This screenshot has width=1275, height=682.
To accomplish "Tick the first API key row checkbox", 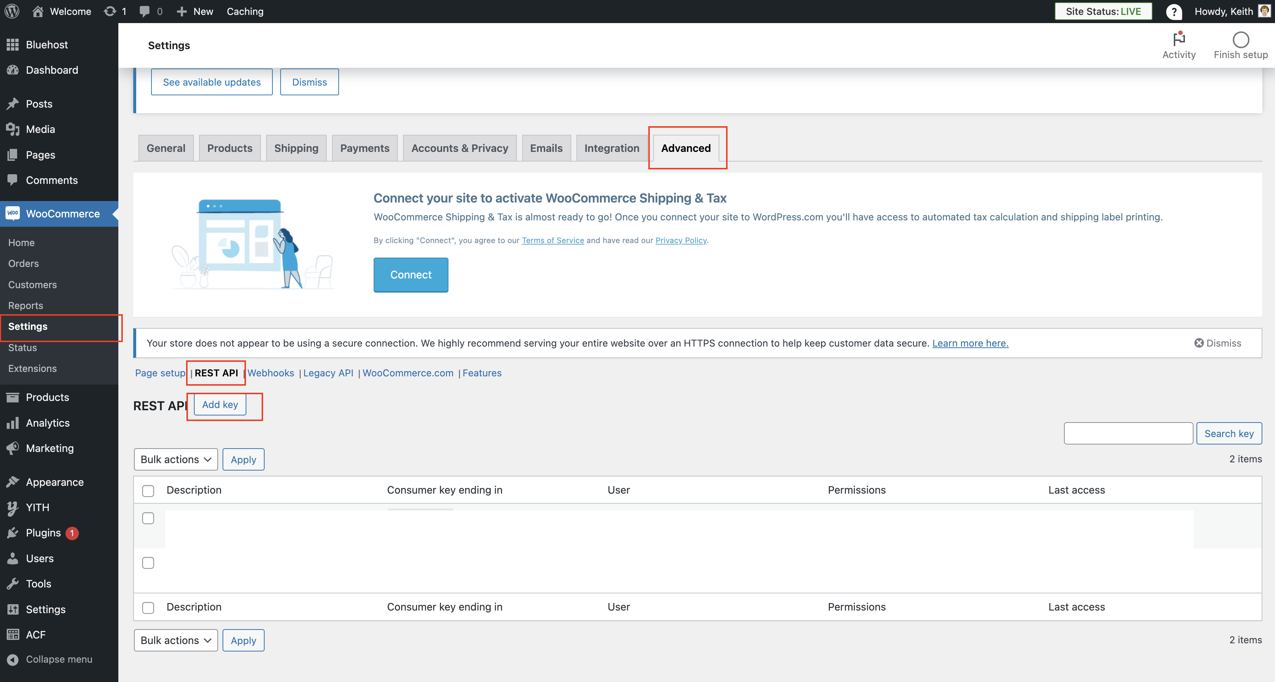I will [148, 518].
